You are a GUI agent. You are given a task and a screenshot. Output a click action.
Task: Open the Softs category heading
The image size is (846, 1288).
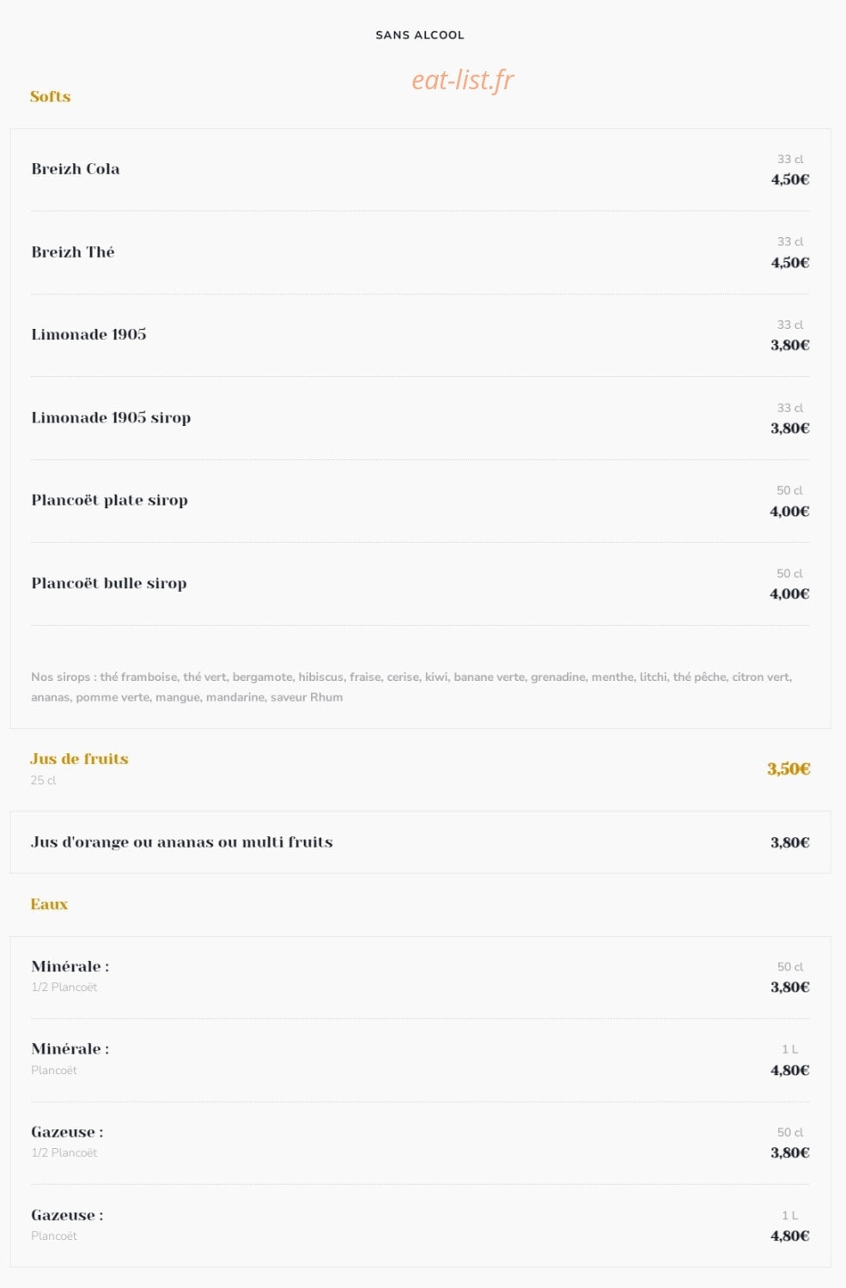(x=50, y=96)
